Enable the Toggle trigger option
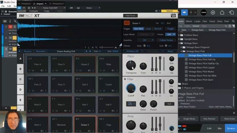 point(170,29)
